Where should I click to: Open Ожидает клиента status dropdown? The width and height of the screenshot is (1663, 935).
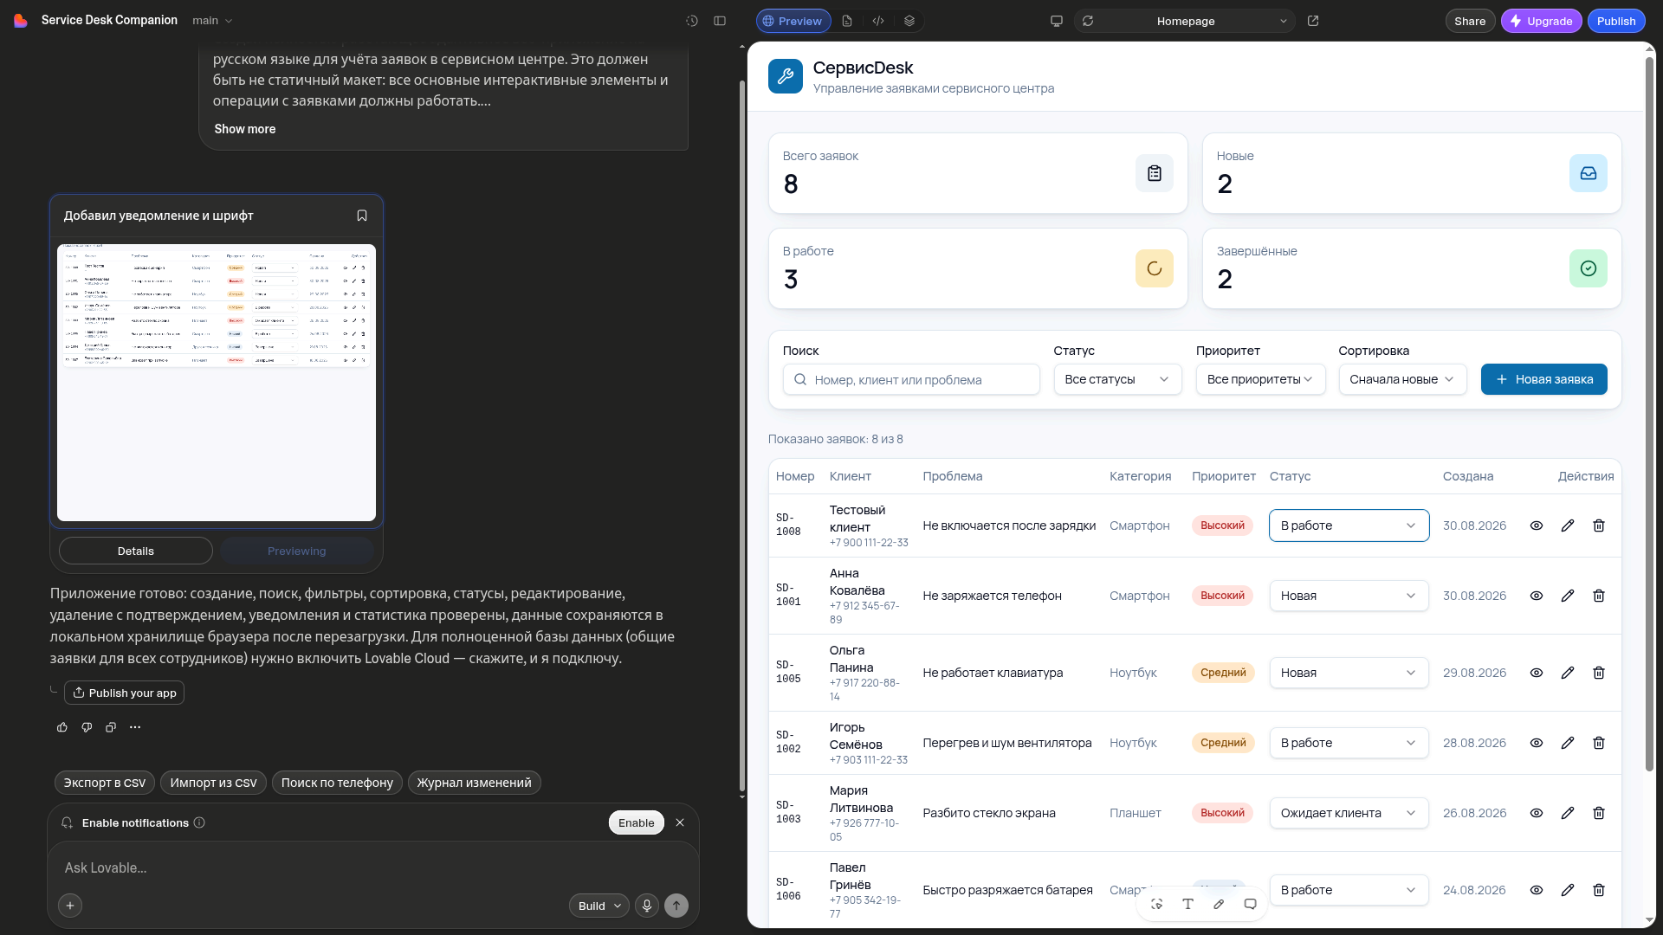tap(1349, 813)
